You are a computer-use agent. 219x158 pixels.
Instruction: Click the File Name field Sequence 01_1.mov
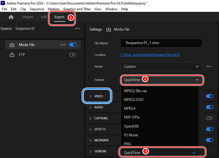161,43
